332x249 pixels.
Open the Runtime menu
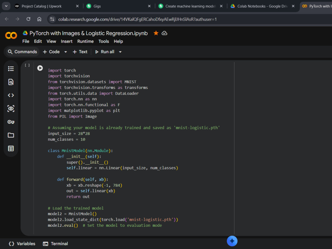(85, 41)
